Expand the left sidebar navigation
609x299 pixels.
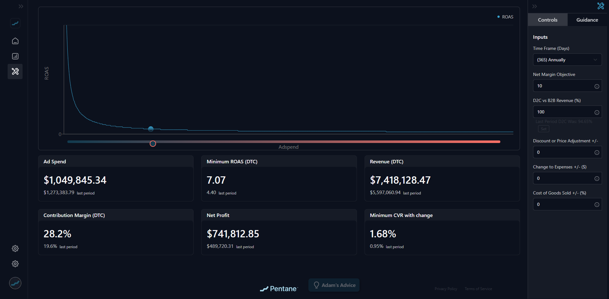coord(21,6)
